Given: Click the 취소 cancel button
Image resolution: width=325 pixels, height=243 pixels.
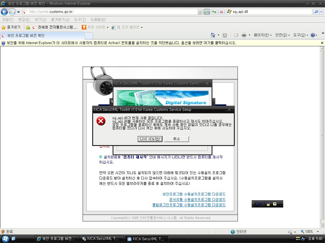Looking at the screenshot, I should (176, 139).
